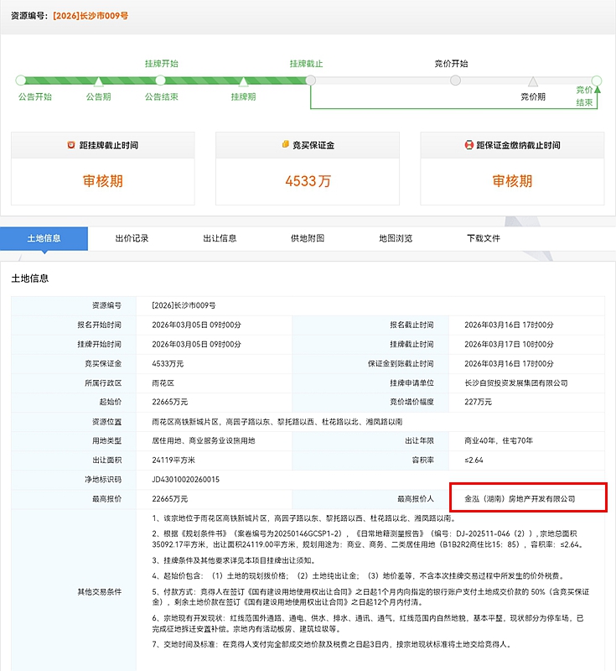Screen dimensions: 616x671
Task: Click the 公告期 triangle marker on timeline
Action: coord(98,81)
